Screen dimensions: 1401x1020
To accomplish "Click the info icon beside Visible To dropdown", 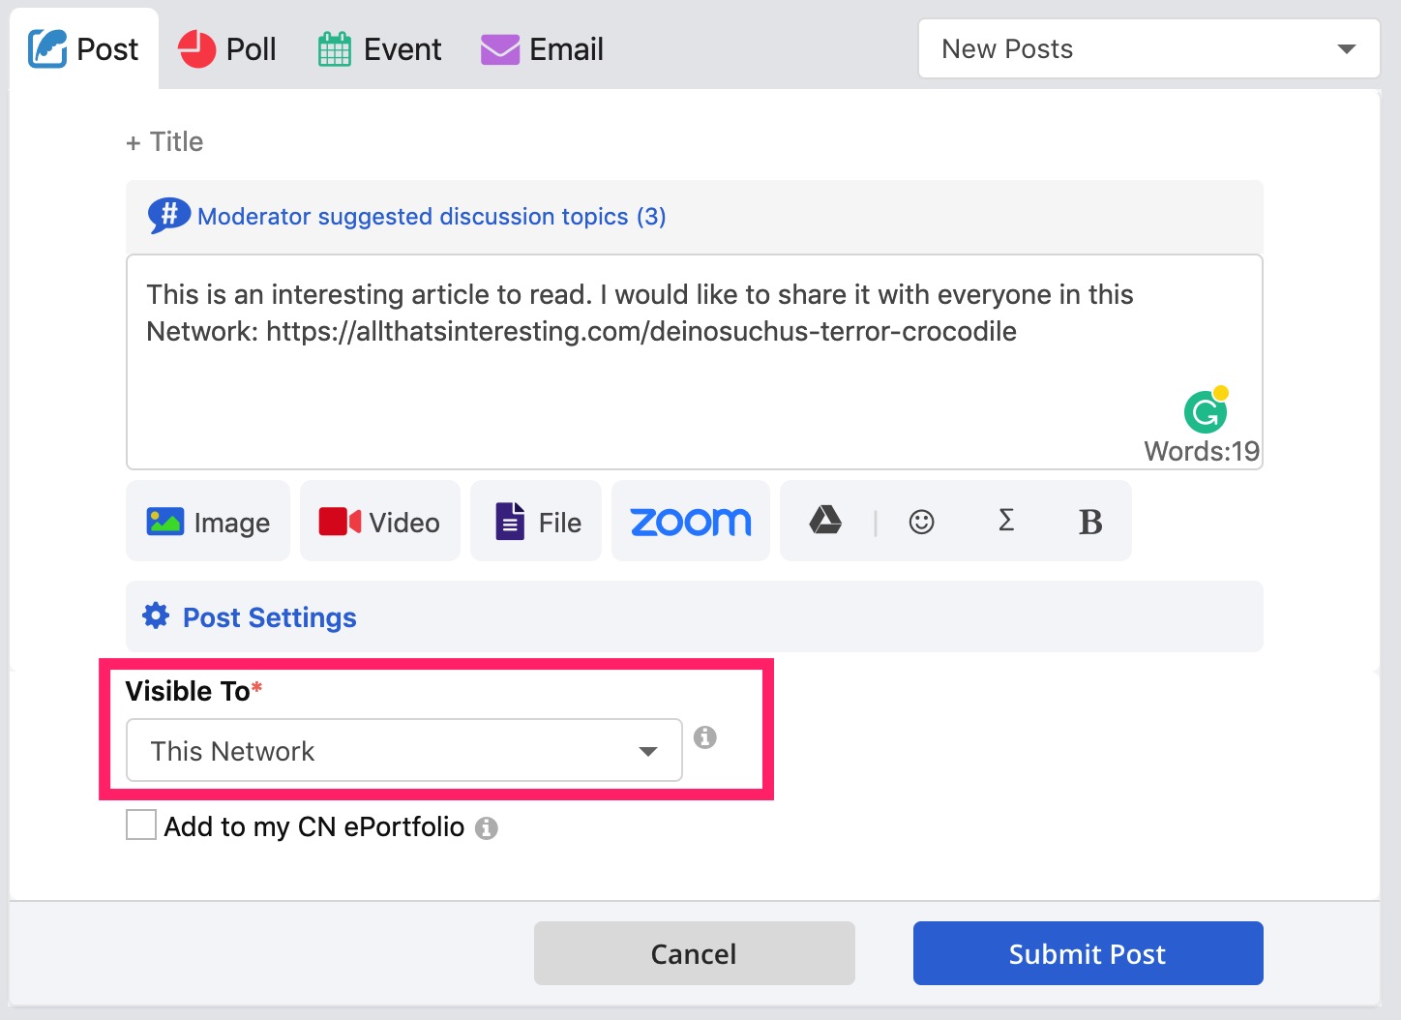I will [x=705, y=738].
